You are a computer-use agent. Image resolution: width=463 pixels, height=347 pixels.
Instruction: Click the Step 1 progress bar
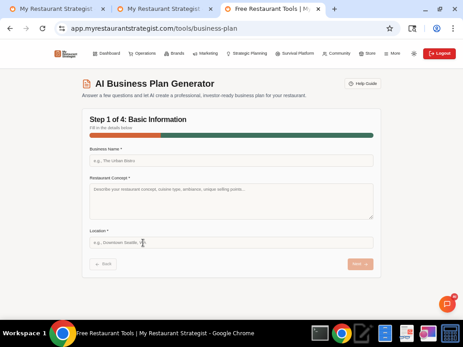231,135
